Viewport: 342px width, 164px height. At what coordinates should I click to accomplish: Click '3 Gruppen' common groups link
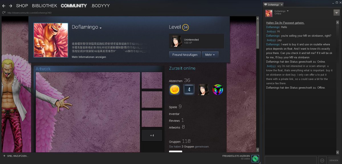(x=188, y=147)
